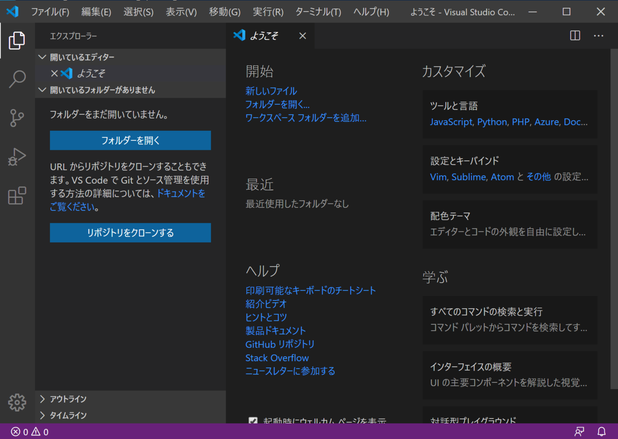Image resolution: width=618 pixels, height=439 pixels.
Task: Click the Sublime keybindings link
Action: (x=469, y=177)
